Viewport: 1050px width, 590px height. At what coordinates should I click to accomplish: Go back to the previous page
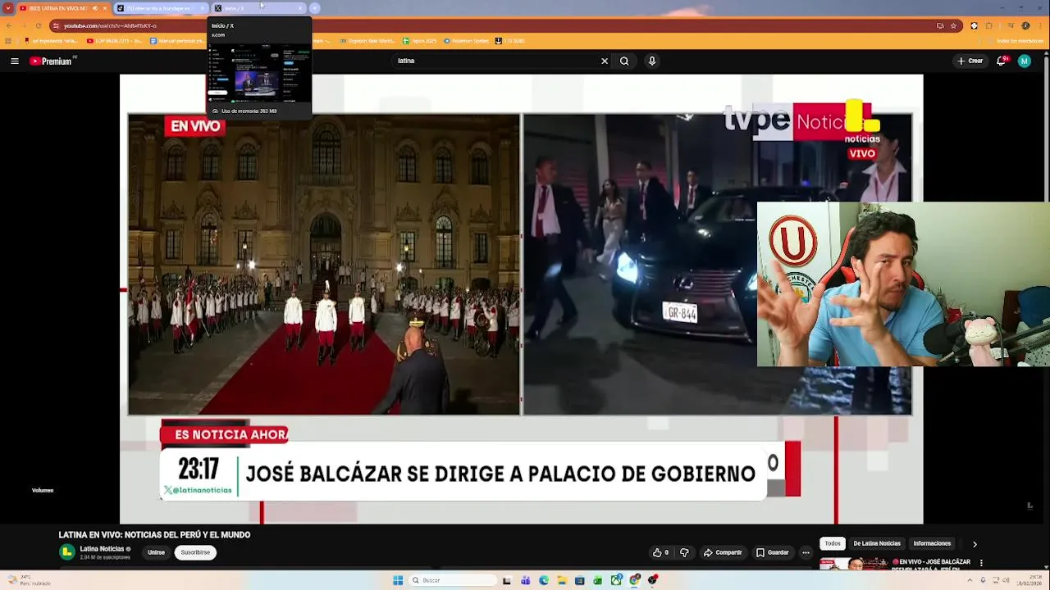(x=8, y=25)
